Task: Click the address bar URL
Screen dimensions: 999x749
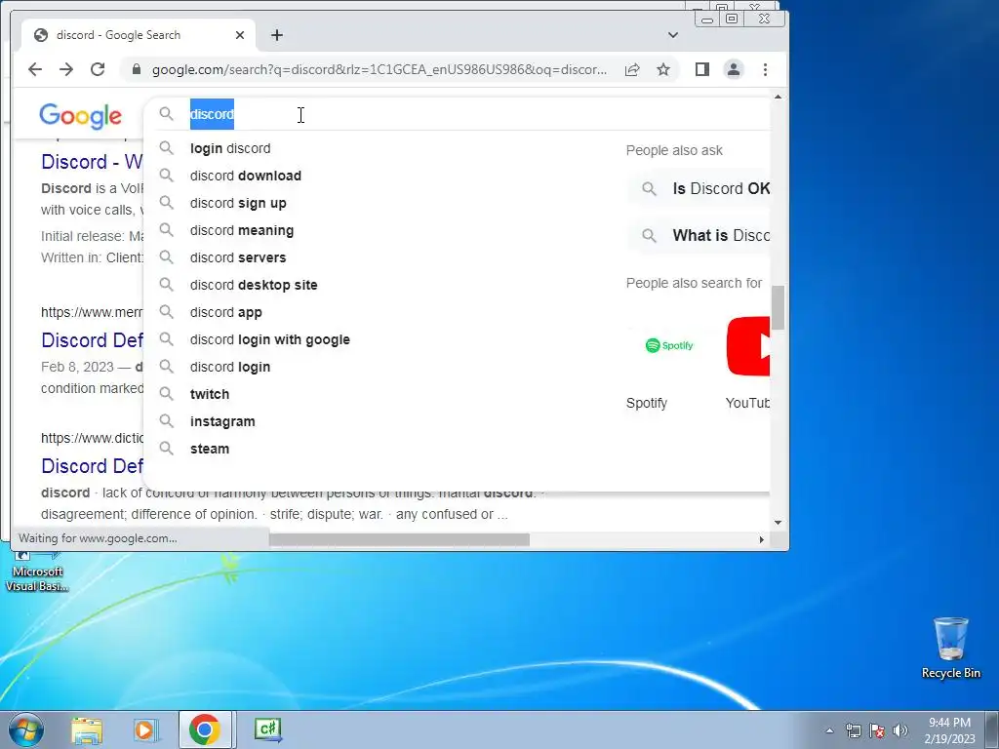Action: (x=380, y=69)
